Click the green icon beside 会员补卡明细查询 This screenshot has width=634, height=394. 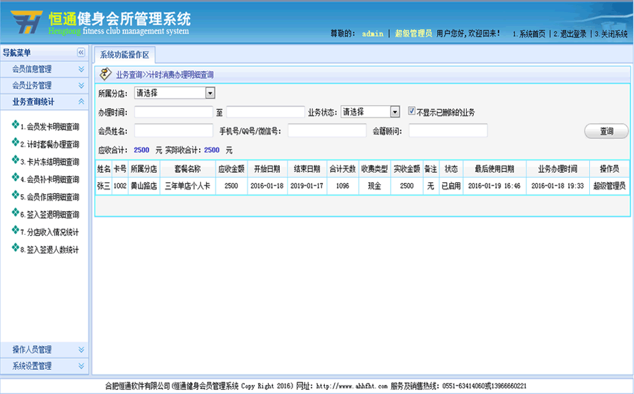[15, 177]
